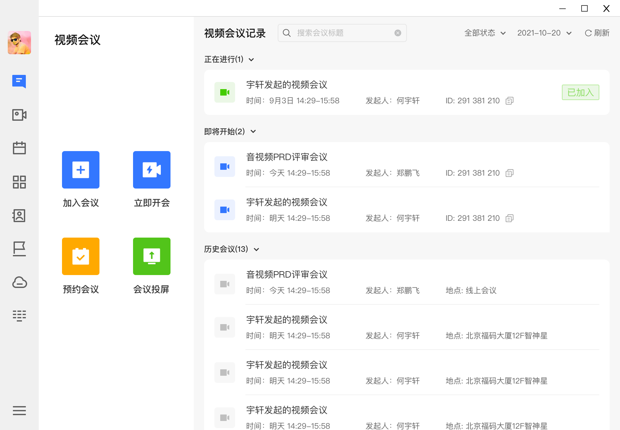Image resolution: width=620 pixels, height=430 pixels.
Task: Copy meeting ID of the ongoing meeting
Action: tap(510, 101)
